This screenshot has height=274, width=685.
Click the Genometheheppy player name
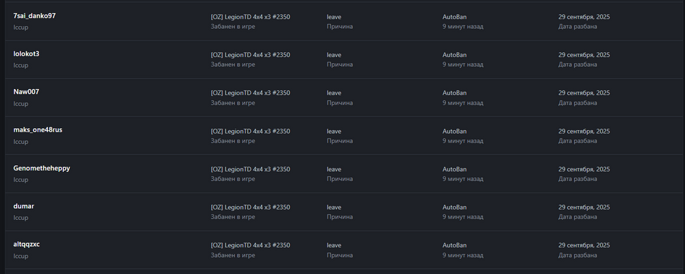tap(42, 168)
